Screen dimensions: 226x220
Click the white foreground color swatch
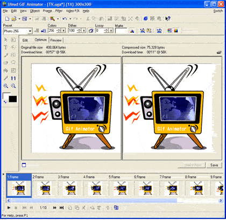pos(6,96)
